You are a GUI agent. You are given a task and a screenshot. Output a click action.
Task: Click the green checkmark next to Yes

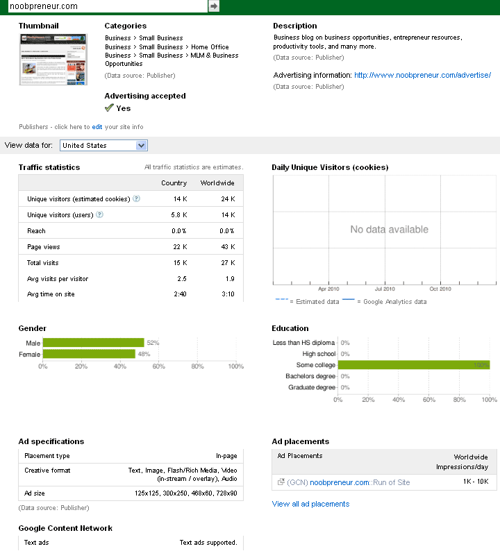[x=109, y=108]
